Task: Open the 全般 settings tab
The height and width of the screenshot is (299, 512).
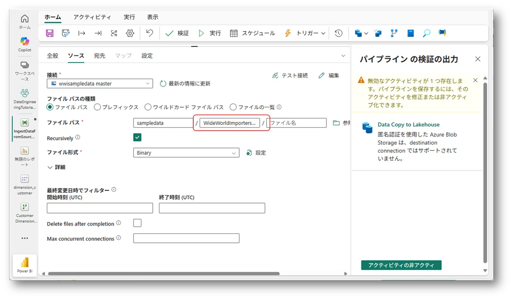Action: pos(52,55)
